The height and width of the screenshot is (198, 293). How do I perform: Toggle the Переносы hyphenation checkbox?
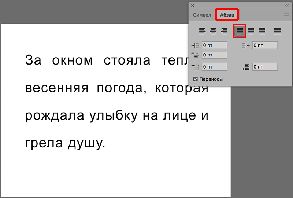(x=195, y=79)
